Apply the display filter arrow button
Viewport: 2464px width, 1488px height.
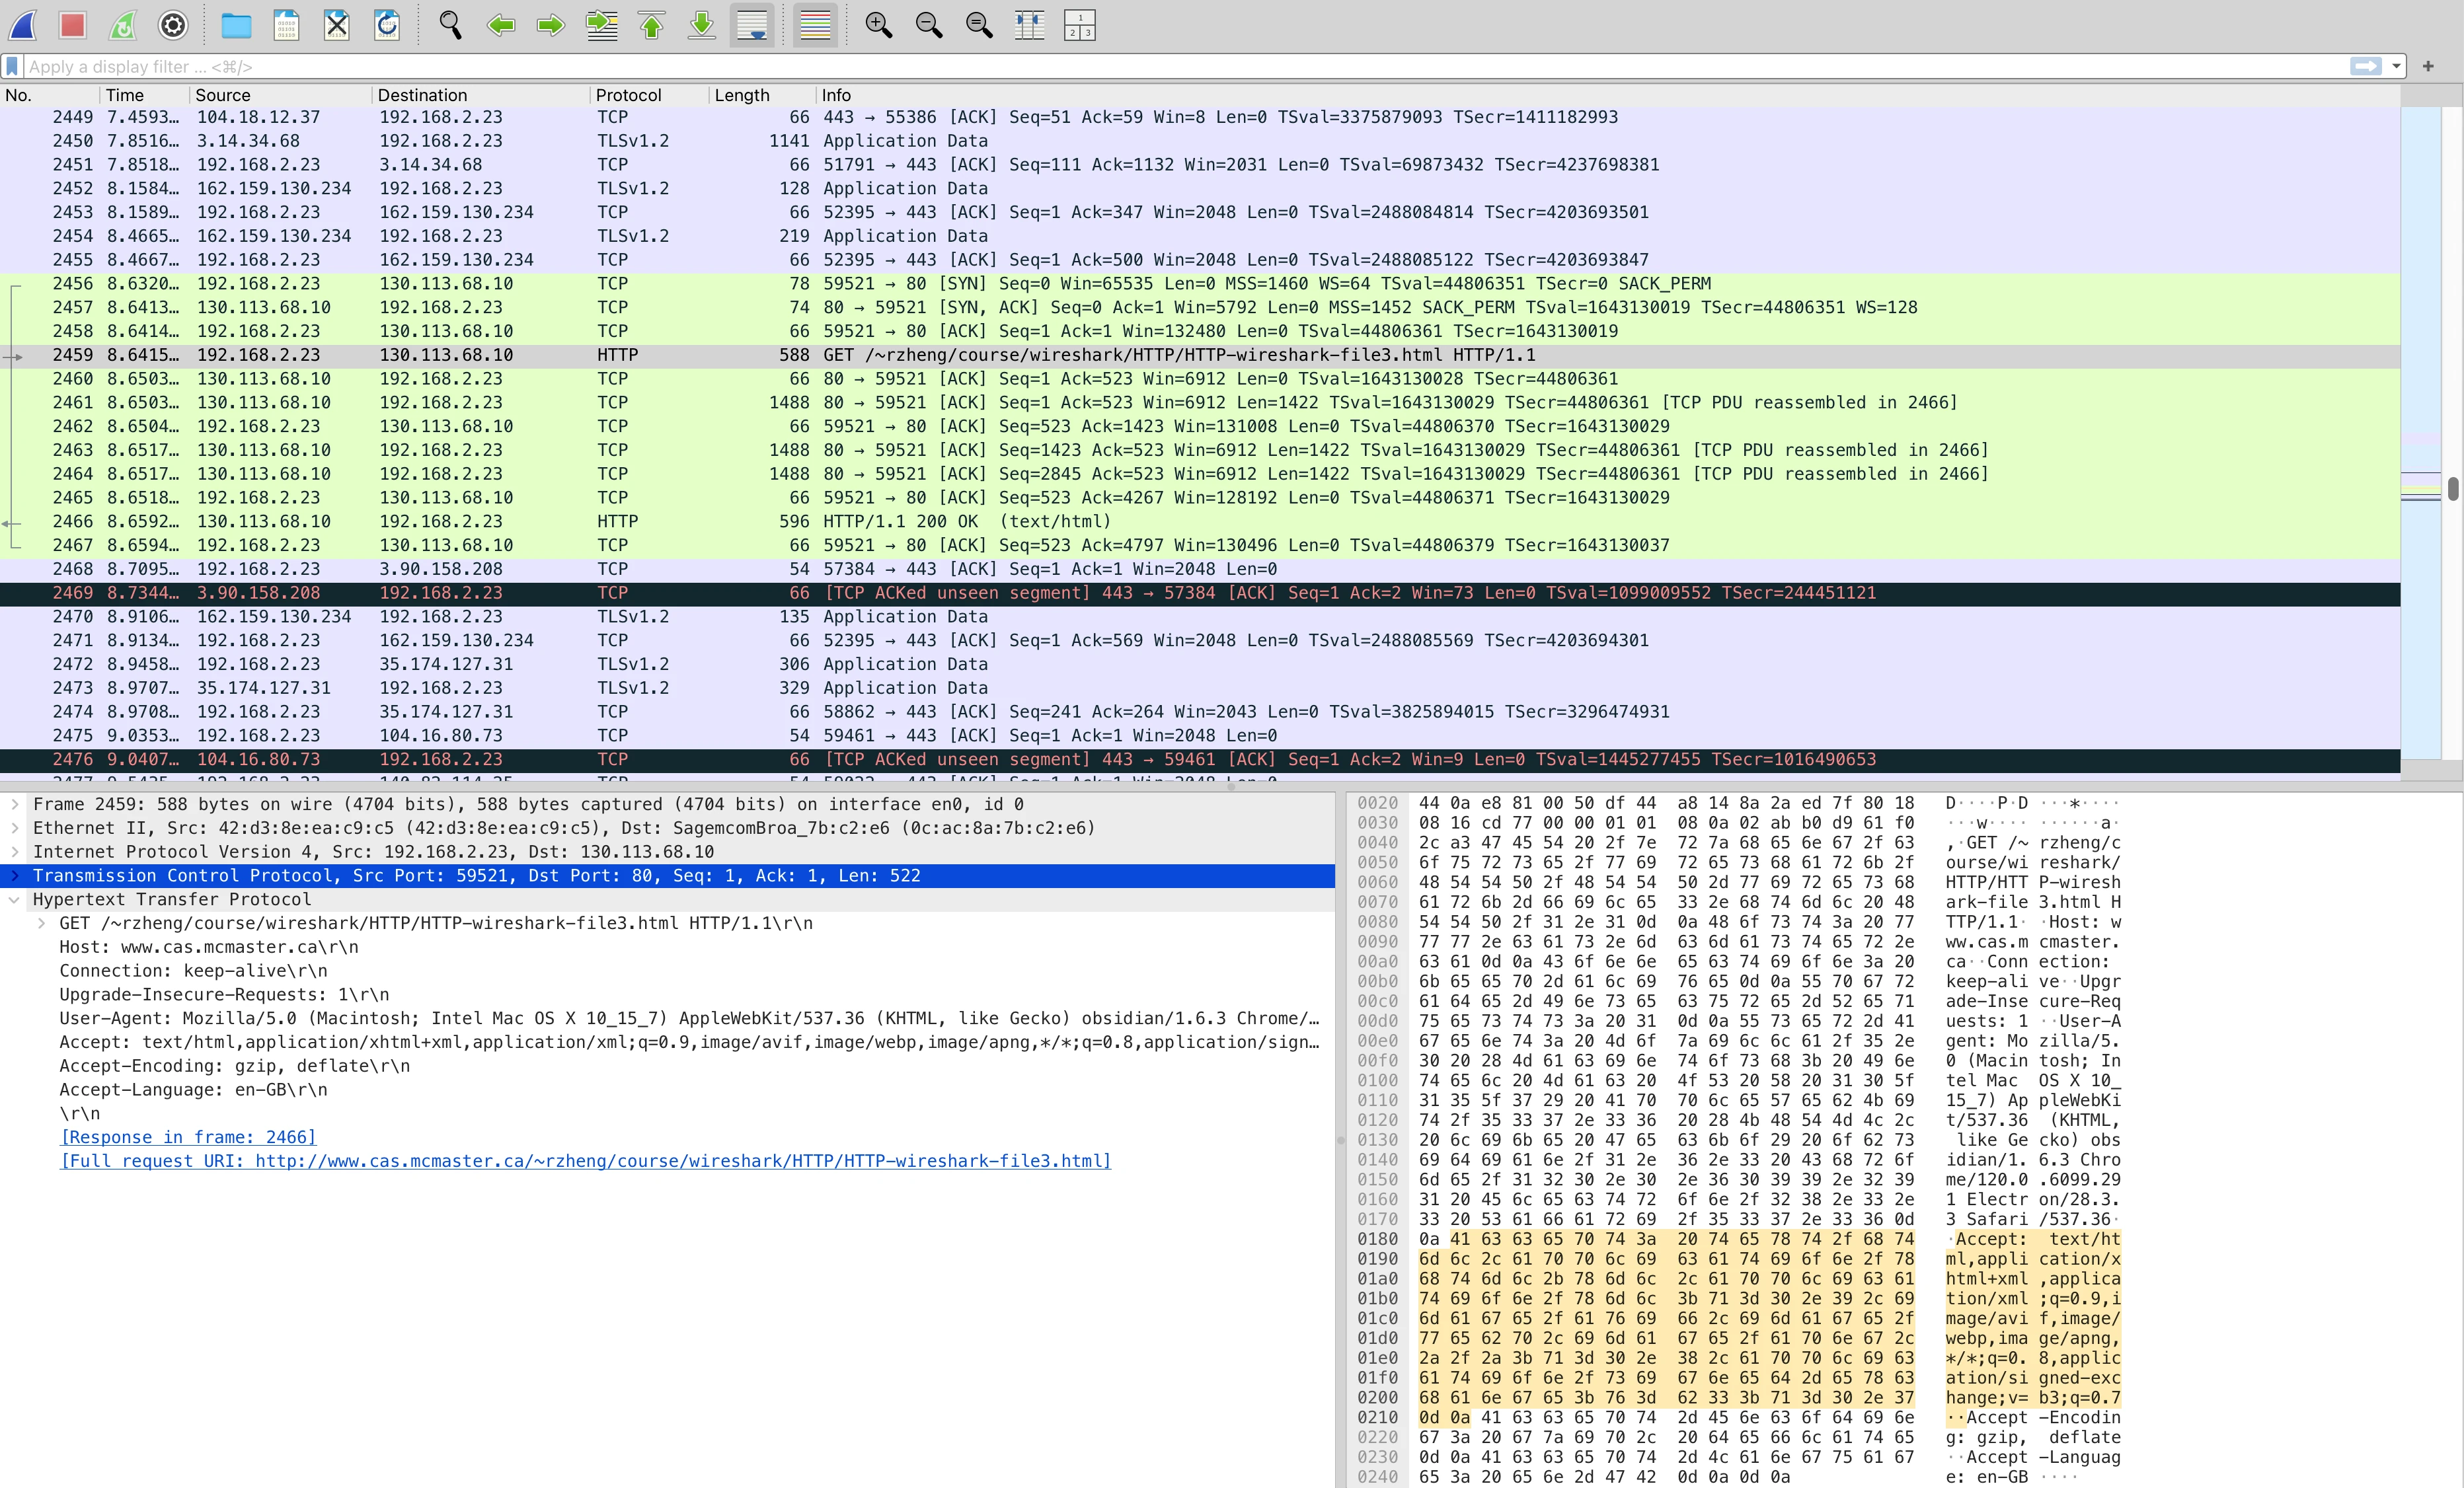pyautogui.click(x=2366, y=66)
